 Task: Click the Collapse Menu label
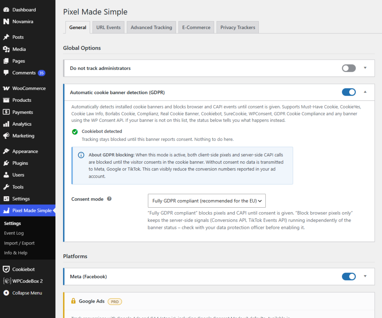27,293
